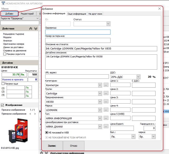
Task: Switch to Още информация tab
Action: 77,14
